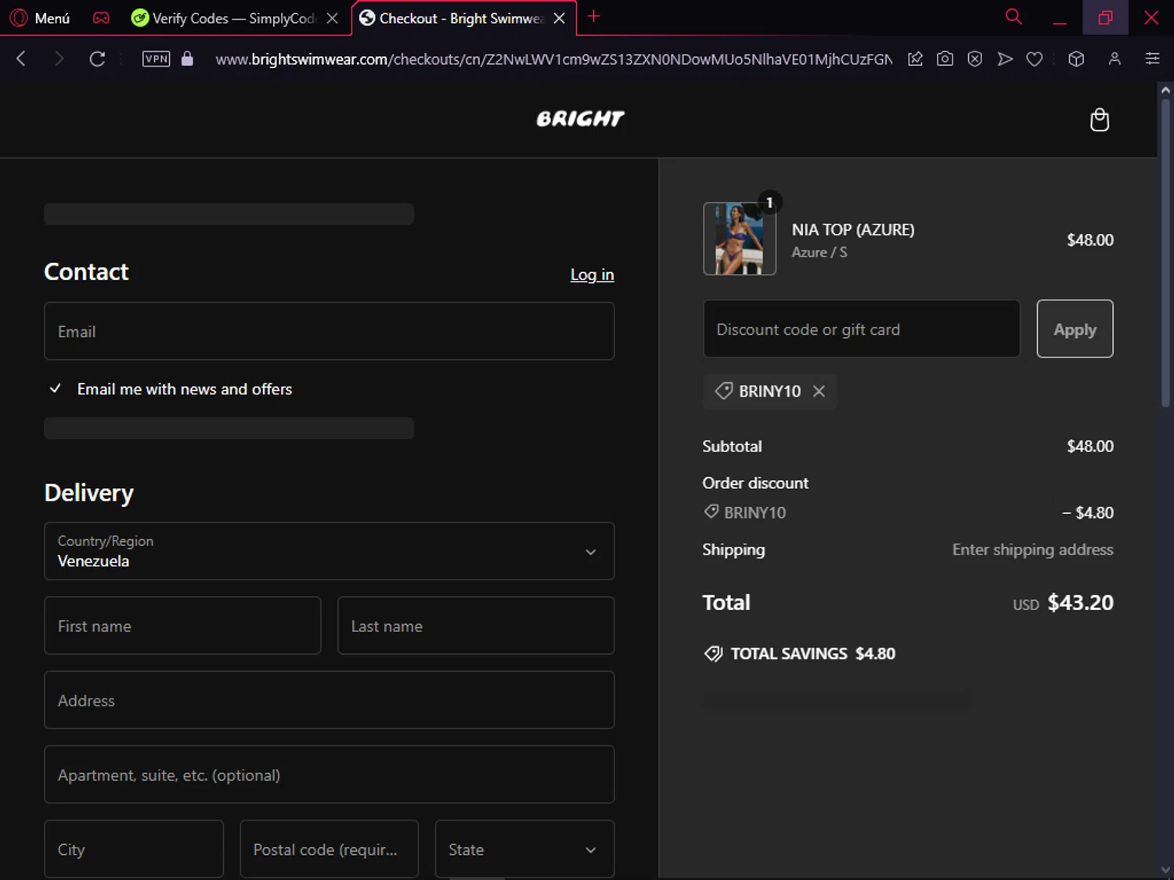Toggle the VPN badge
1174x880 pixels.
pyautogui.click(x=157, y=59)
